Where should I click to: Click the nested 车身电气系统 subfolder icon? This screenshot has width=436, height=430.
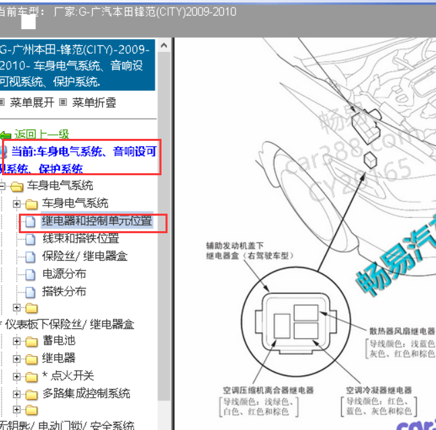point(32,204)
